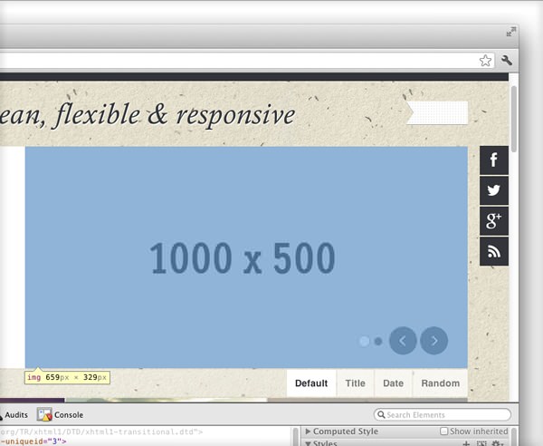Viewport: 543px width, 446px height.
Task: Select the Date sort tab
Action: point(393,383)
